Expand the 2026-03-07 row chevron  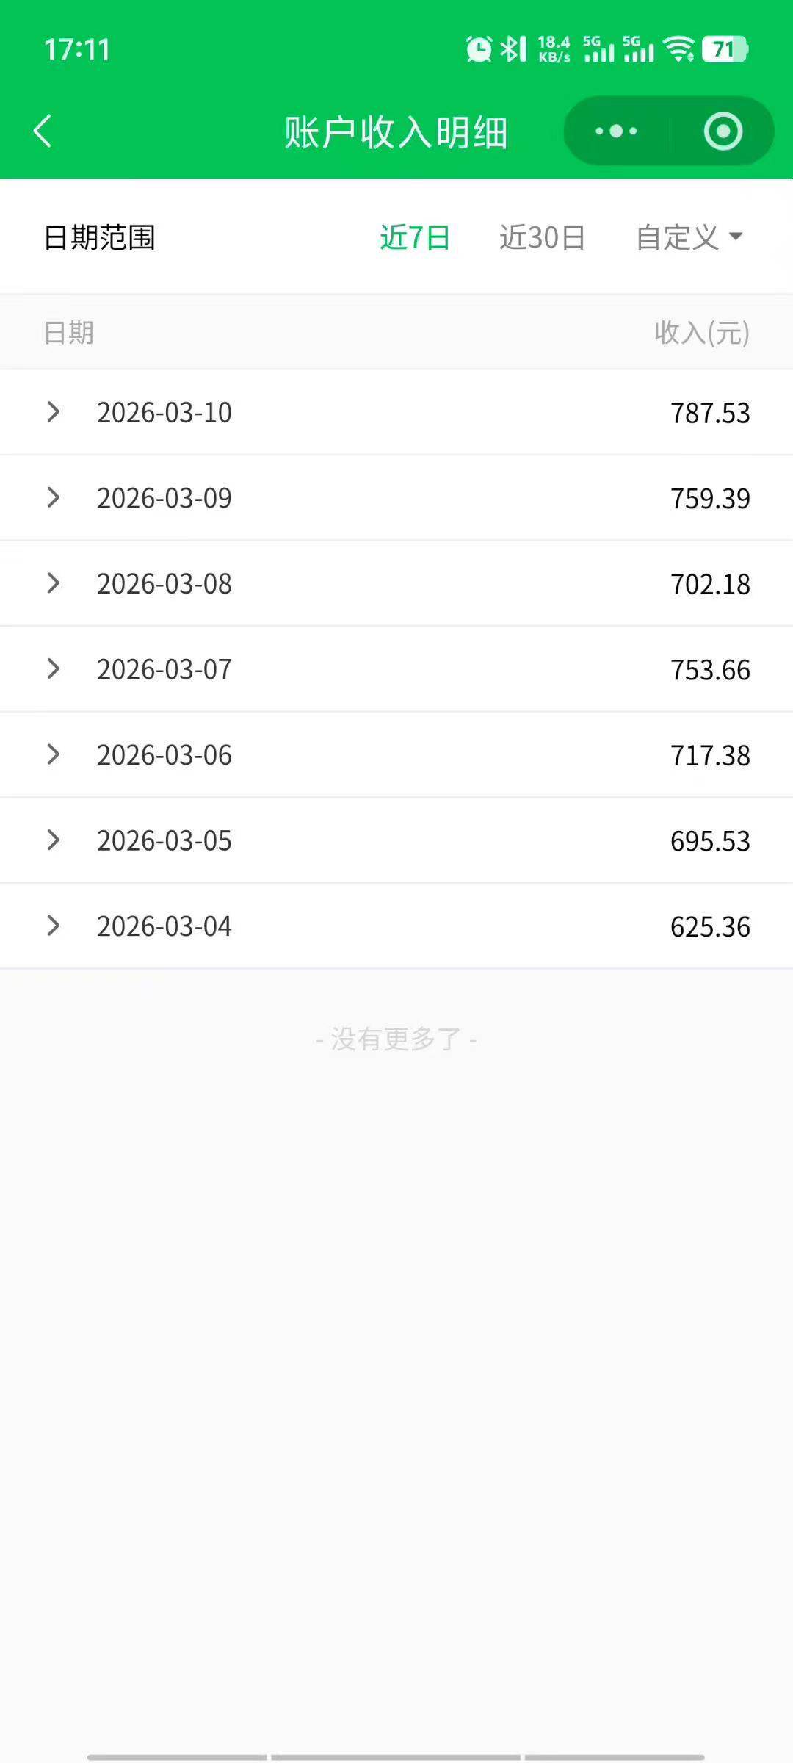pos(53,668)
